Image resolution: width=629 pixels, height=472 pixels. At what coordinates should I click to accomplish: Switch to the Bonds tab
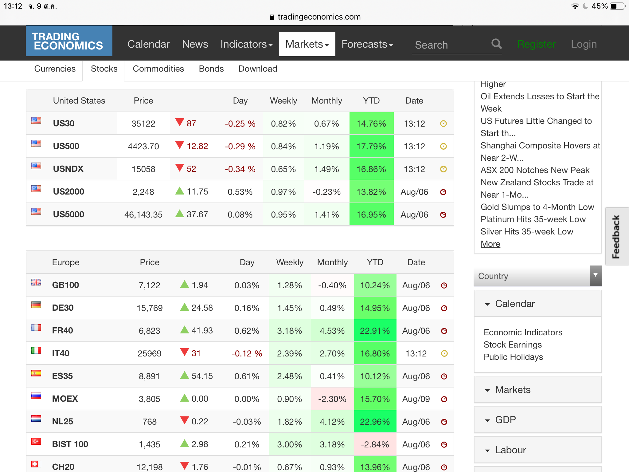(211, 69)
